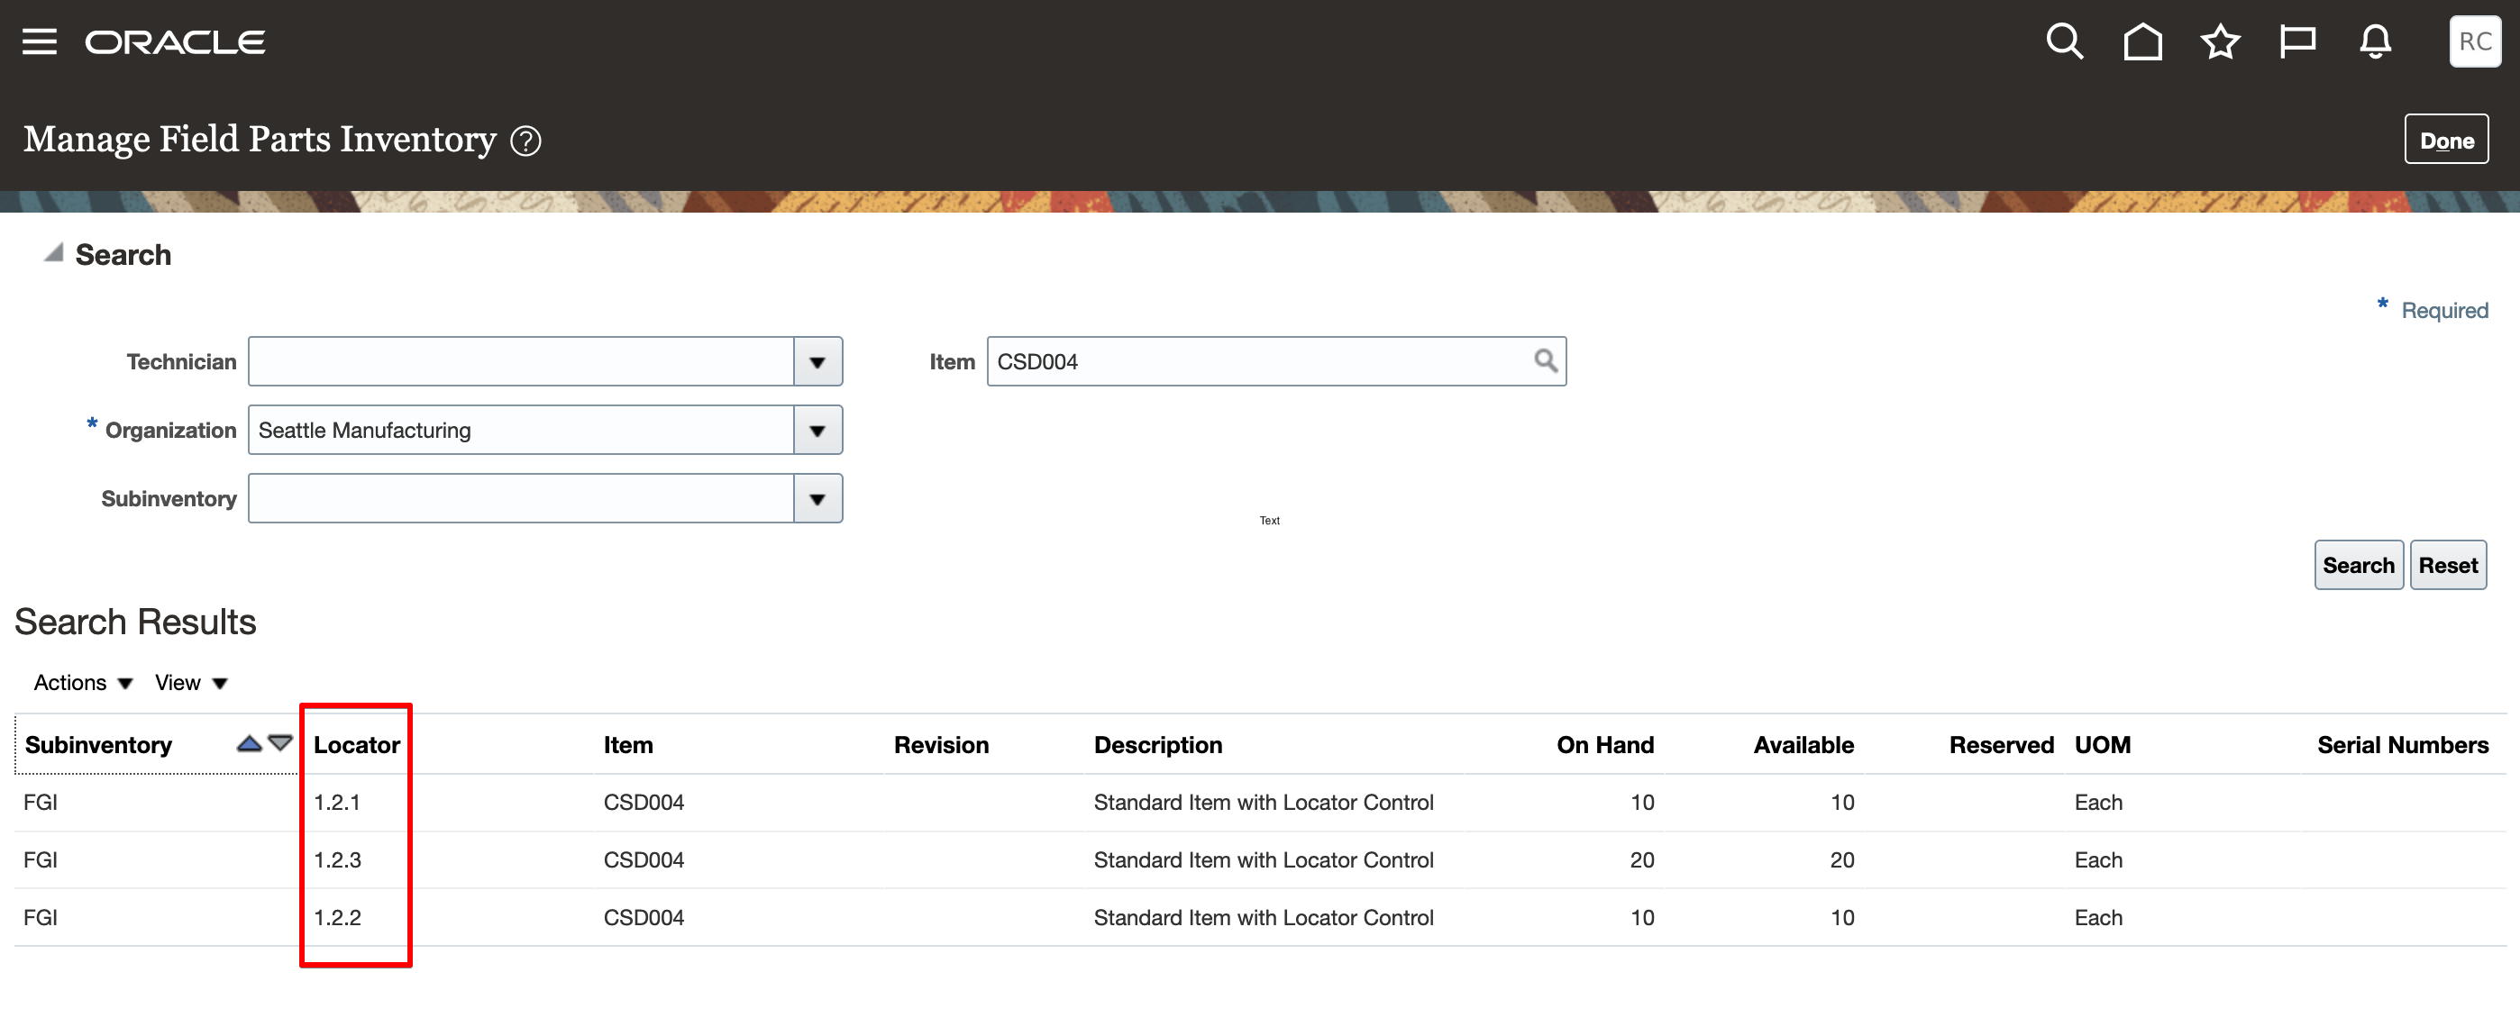Viewport: 2520px width, 1027px height.
Task: Open the RC user profile menu
Action: (x=2474, y=42)
